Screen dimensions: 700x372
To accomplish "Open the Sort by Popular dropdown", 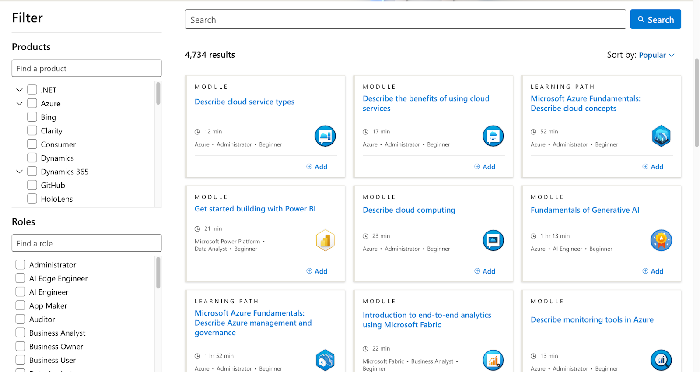I will point(657,55).
